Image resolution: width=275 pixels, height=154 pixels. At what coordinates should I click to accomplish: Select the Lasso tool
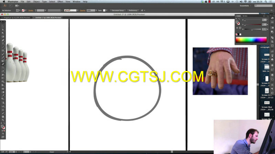(3, 37)
